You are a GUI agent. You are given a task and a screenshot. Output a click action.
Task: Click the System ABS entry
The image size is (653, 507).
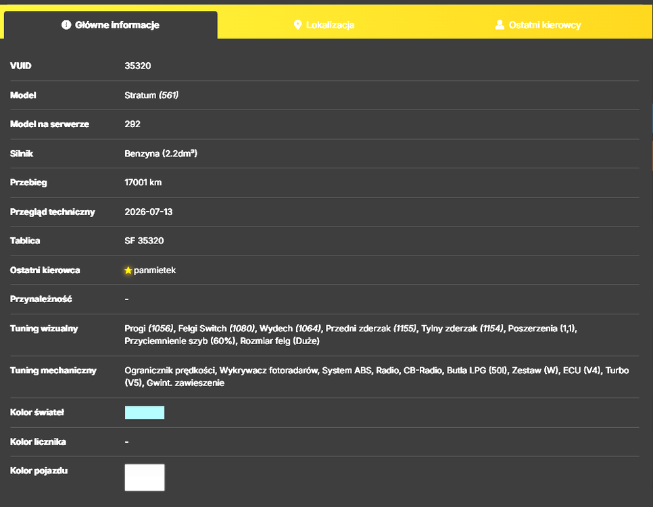pyautogui.click(x=347, y=370)
